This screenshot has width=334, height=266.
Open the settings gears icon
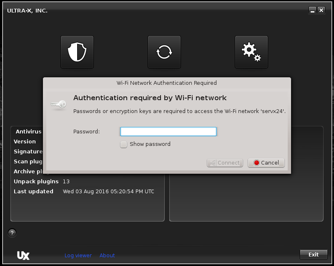pos(251,52)
